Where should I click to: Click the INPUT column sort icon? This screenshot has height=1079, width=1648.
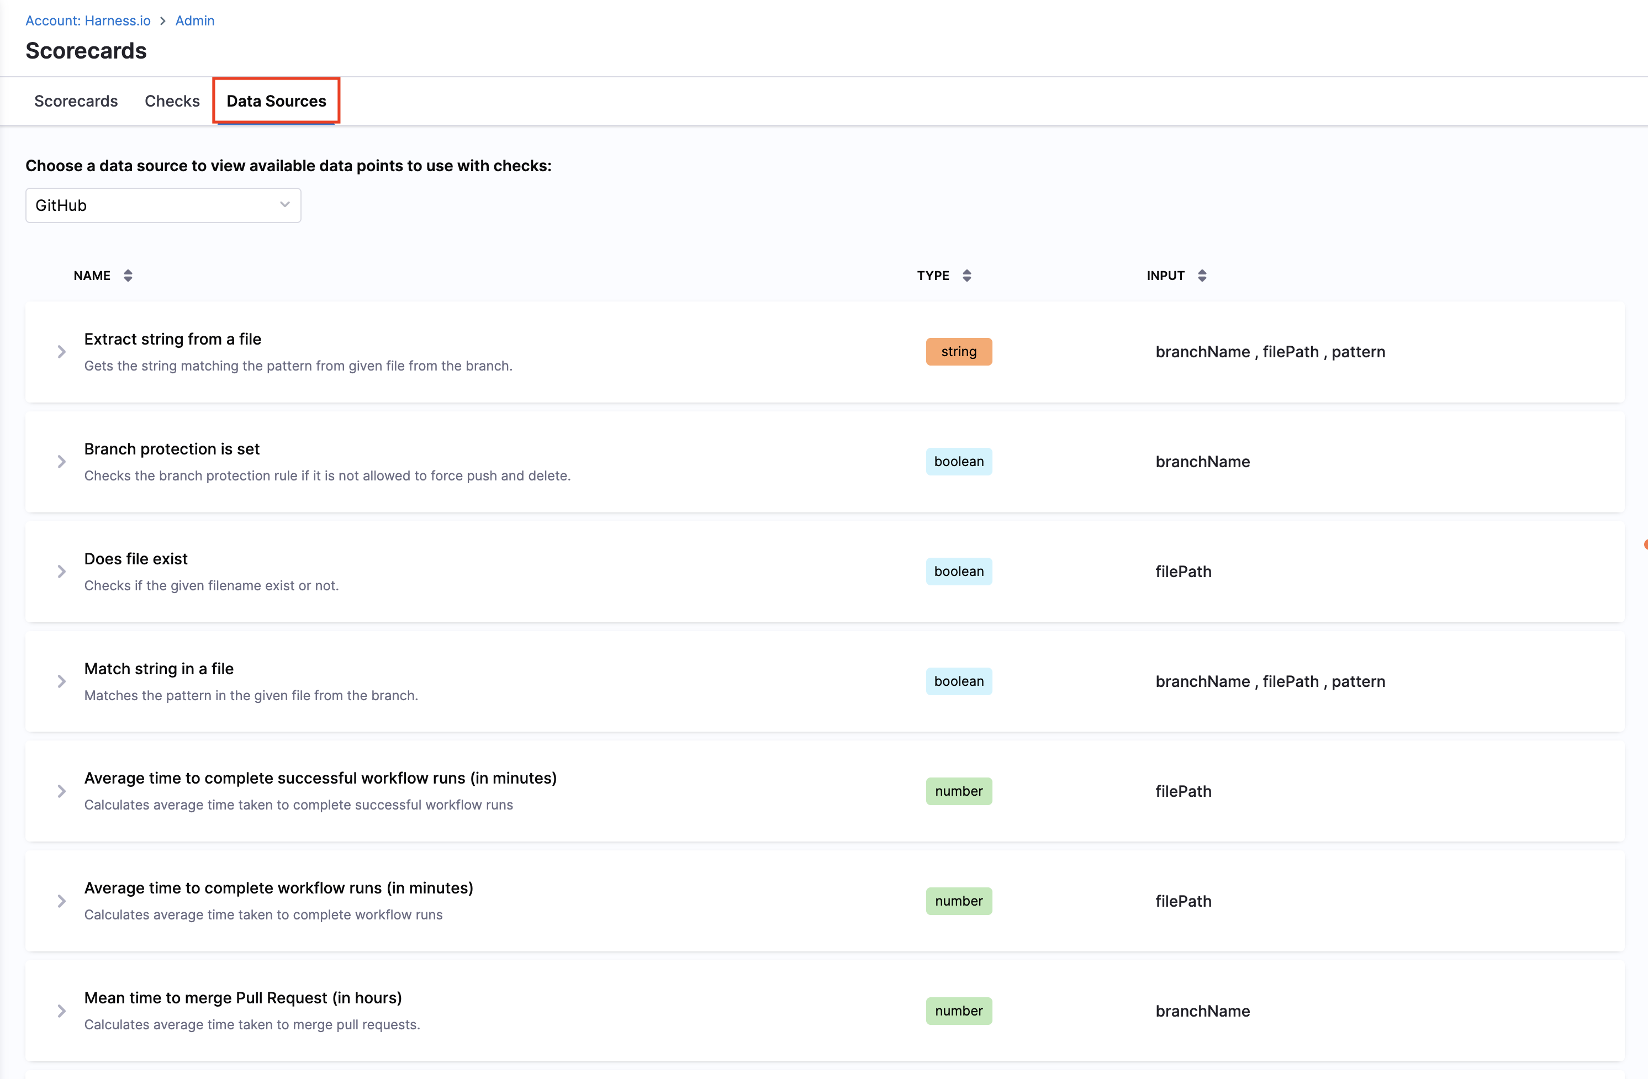pyautogui.click(x=1202, y=276)
